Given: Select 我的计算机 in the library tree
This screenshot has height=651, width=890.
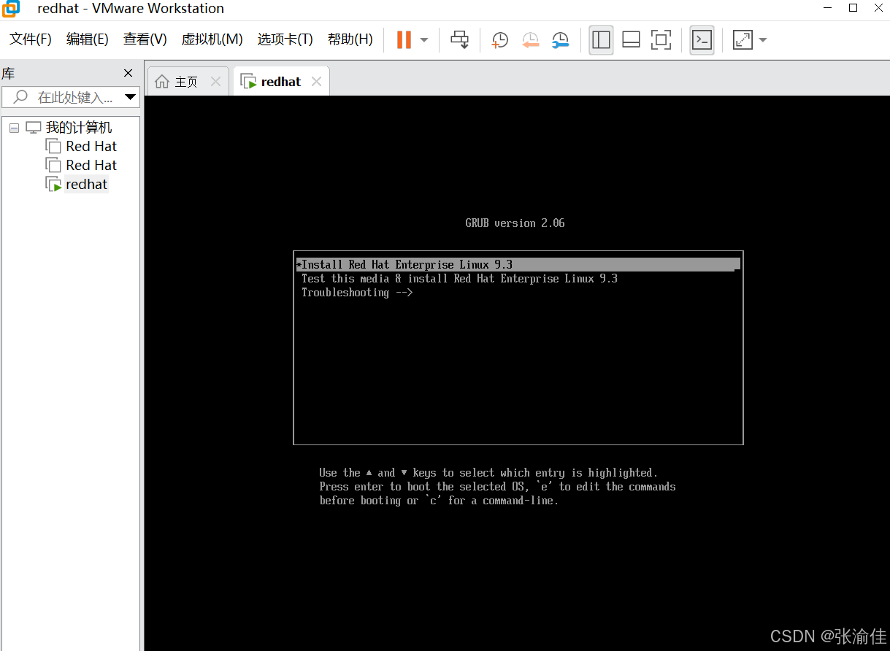Looking at the screenshot, I should [x=79, y=128].
